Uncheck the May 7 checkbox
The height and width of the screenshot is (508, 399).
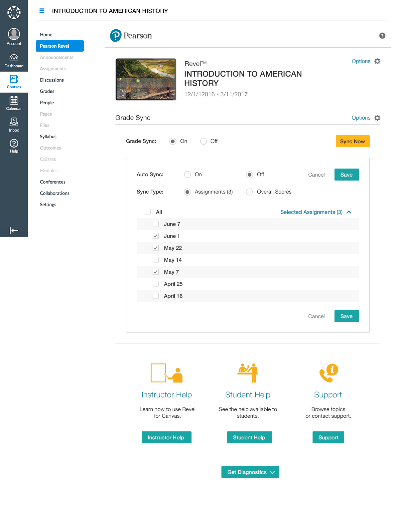[156, 272]
